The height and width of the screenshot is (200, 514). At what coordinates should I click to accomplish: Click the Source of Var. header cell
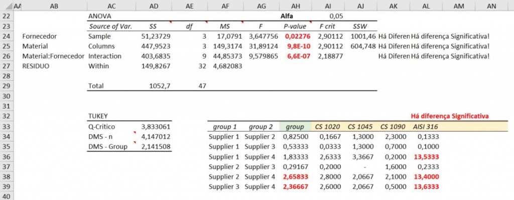point(110,26)
